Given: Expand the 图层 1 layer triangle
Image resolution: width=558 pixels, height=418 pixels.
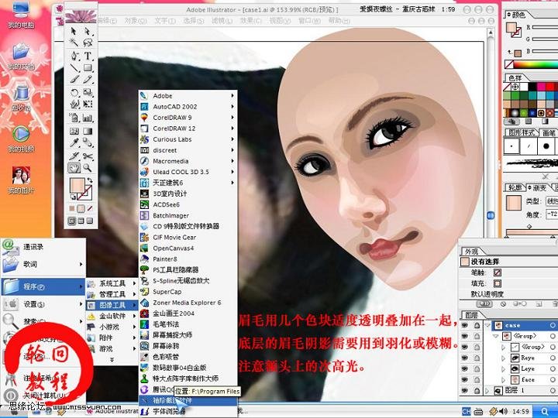Looking at the screenshot, I should tap(487, 390).
